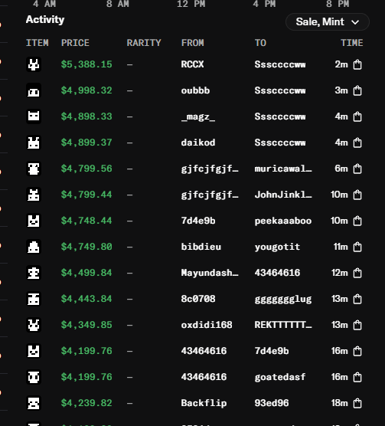The height and width of the screenshot is (426, 385).
Task: Click the Activity section heading
Action: 45,20
